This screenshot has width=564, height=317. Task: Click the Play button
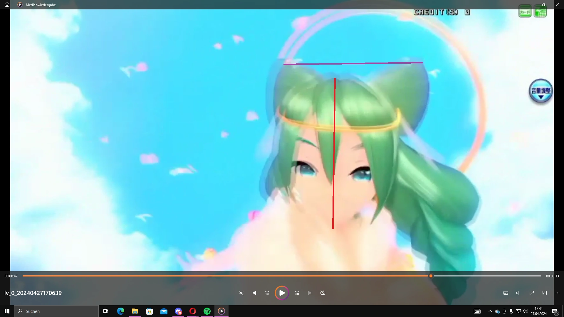click(x=282, y=293)
